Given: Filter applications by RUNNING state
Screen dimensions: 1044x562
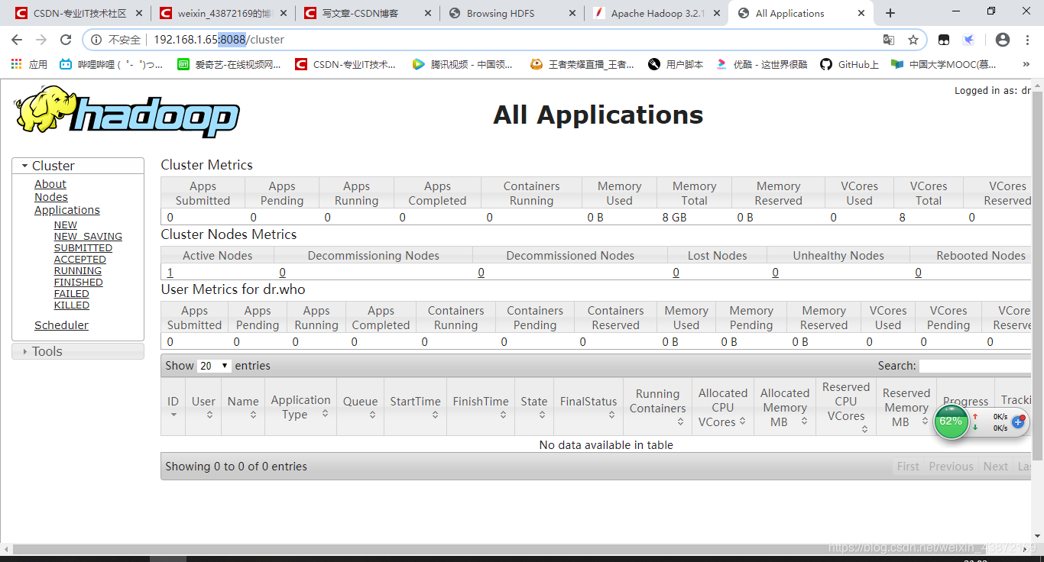Looking at the screenshot, I should pyautogui.click(x=78, y=271).
